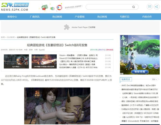The width and height of the screenshot is (161, 125).
Task: Open the Steam2019 annual best list headline
Action: point(78,58)
